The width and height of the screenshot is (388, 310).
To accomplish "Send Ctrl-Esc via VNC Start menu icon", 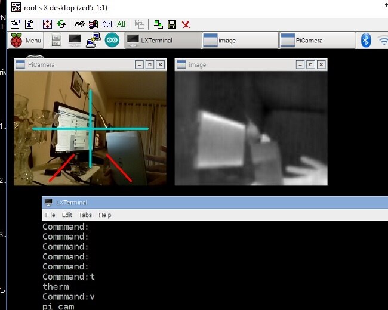I will pos(94,24).
